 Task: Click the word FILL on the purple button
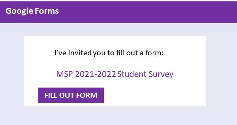(51, 95)
